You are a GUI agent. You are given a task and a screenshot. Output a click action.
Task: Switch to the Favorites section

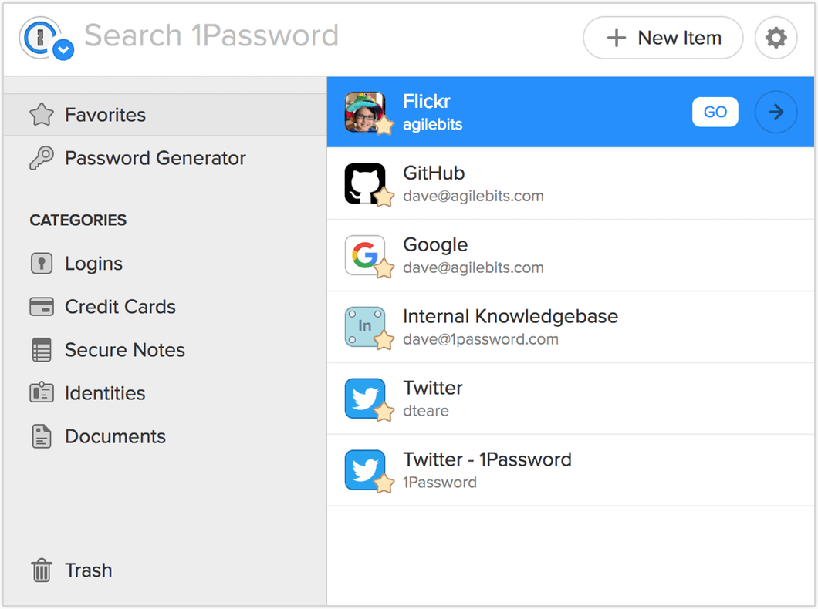(x=104, y=114)
